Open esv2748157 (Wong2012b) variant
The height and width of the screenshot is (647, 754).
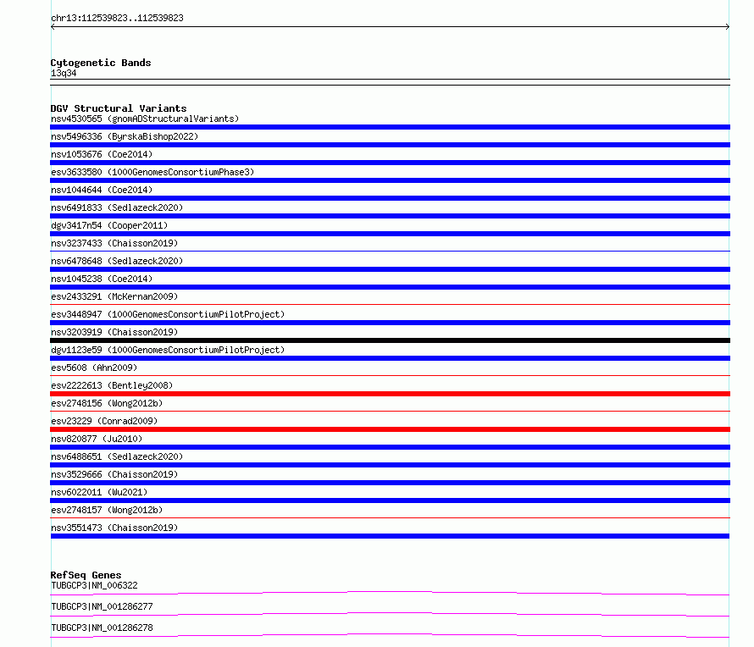107,510
